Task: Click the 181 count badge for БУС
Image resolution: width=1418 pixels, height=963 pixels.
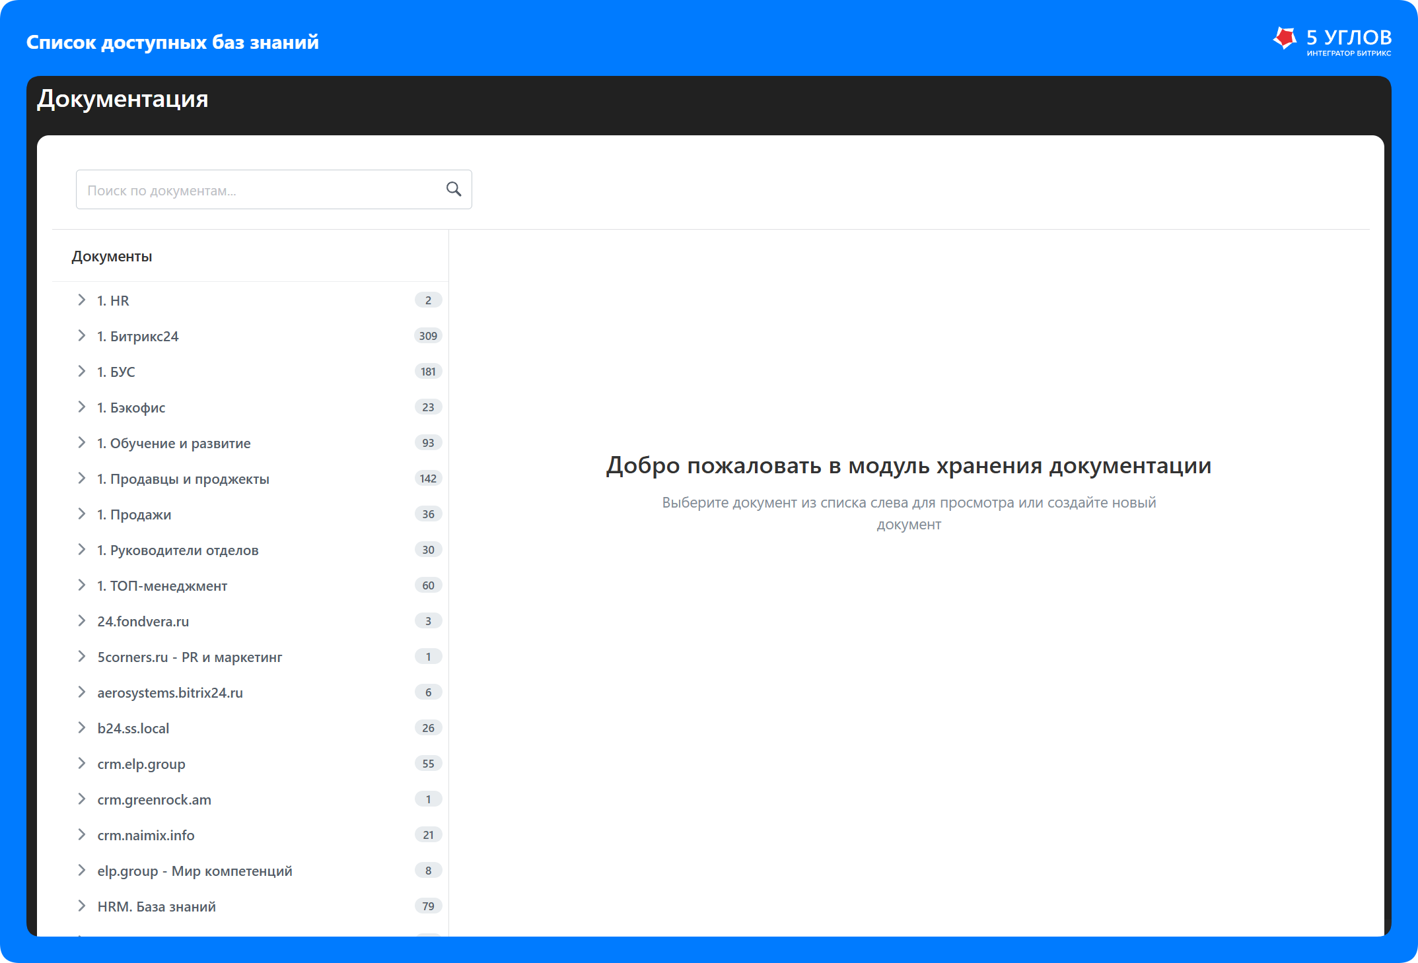Action: [428, 371]
